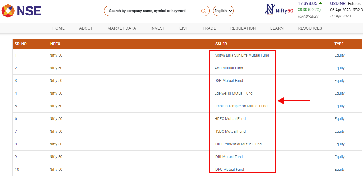Open the LIST menu
Image resolution: width=363 pixels, height=176 pixels.
pyautogui.click(x=184, y=28)
